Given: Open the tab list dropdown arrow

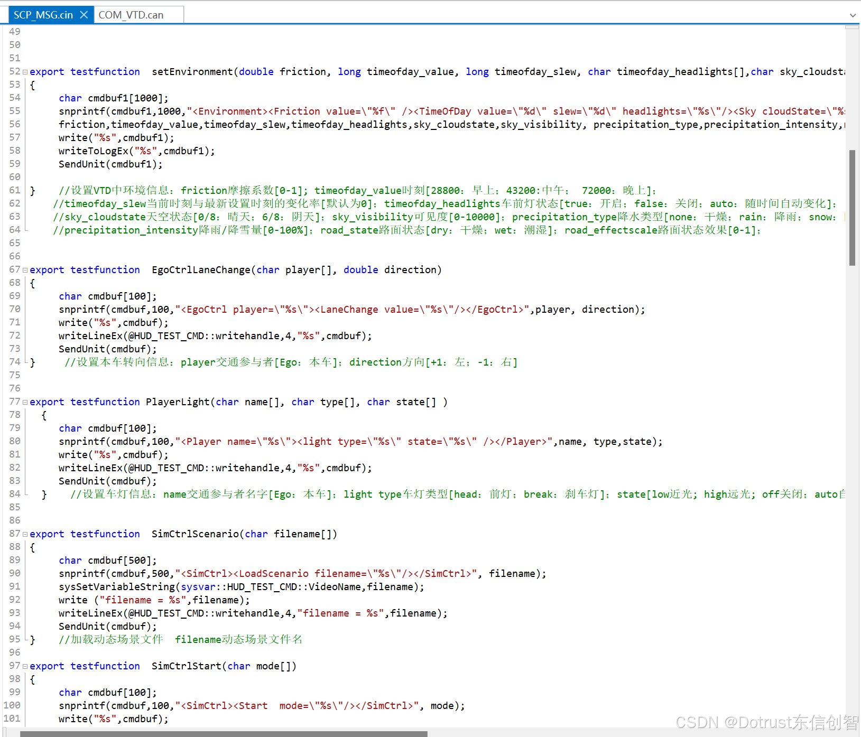Looking at the screenshot, I should (x=853, y=15).
